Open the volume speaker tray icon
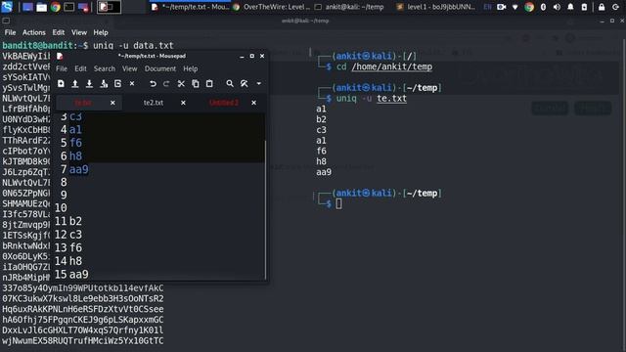Screen dimensions: 626x352 557,7
